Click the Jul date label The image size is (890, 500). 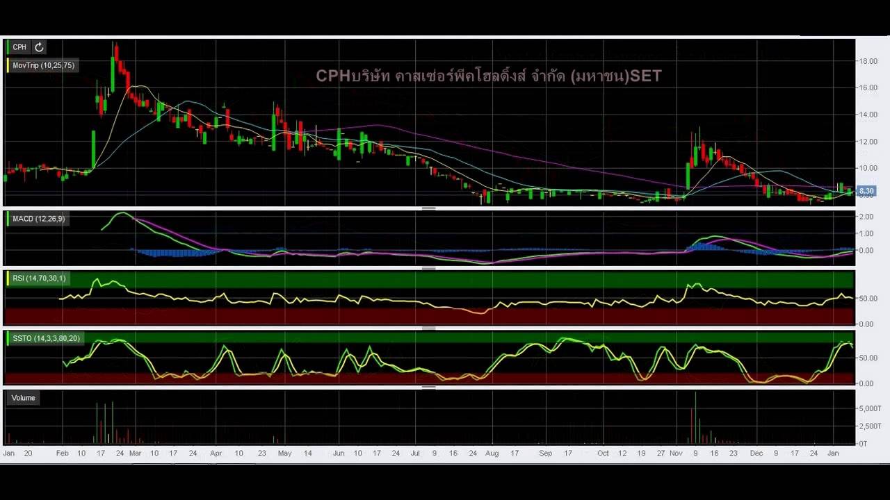[416, 453]
